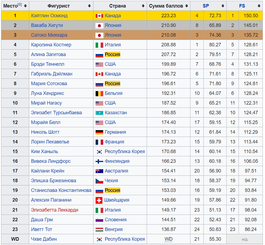Click the Switzerland flag icon

(99, 200)
